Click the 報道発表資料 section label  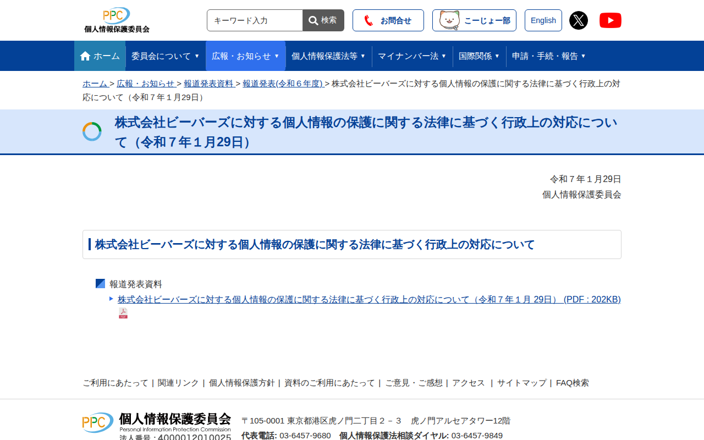[x=136, y=284]
